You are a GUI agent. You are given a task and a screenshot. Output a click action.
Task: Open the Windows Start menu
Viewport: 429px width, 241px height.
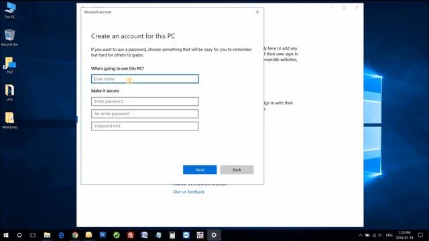click(6, 235)
